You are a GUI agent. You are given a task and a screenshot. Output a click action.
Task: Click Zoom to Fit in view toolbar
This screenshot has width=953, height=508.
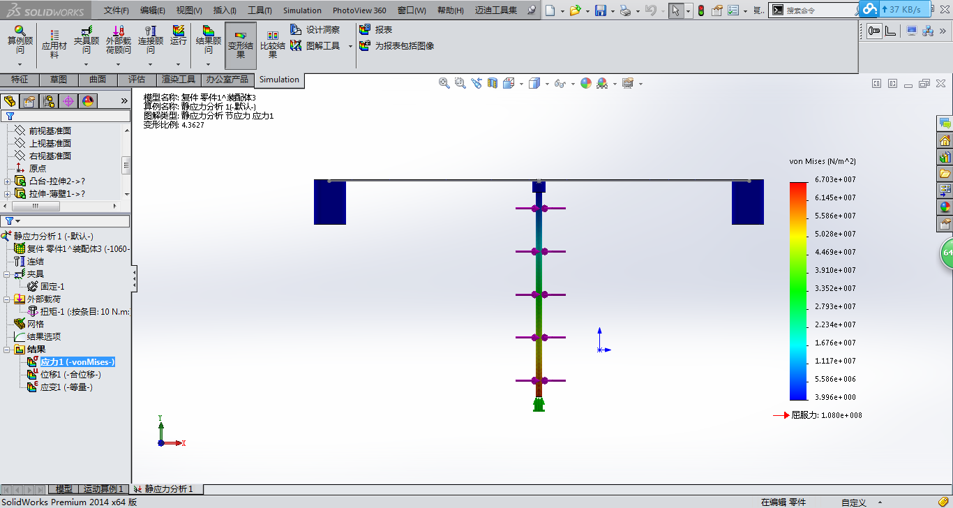tap(444, 83)
